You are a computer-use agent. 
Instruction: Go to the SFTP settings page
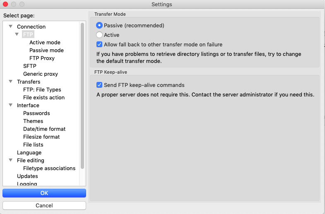tap(30, 66)
